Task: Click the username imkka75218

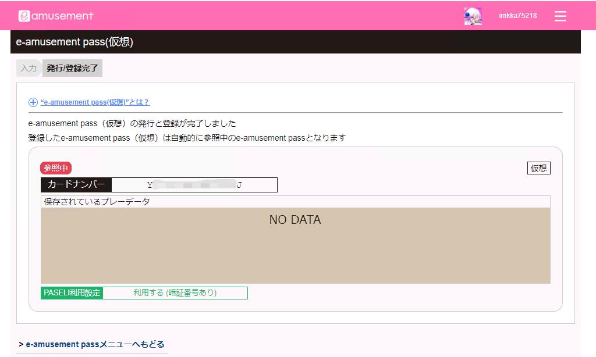Action: click(x=517, y=16)
